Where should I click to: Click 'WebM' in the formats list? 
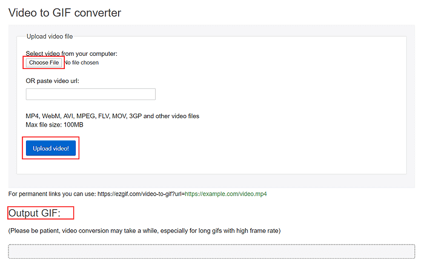pos(53,116)
